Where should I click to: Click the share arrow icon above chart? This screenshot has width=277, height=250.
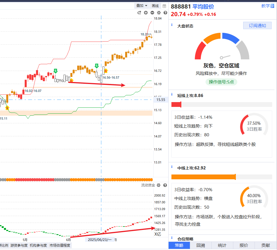pos(139,12)
